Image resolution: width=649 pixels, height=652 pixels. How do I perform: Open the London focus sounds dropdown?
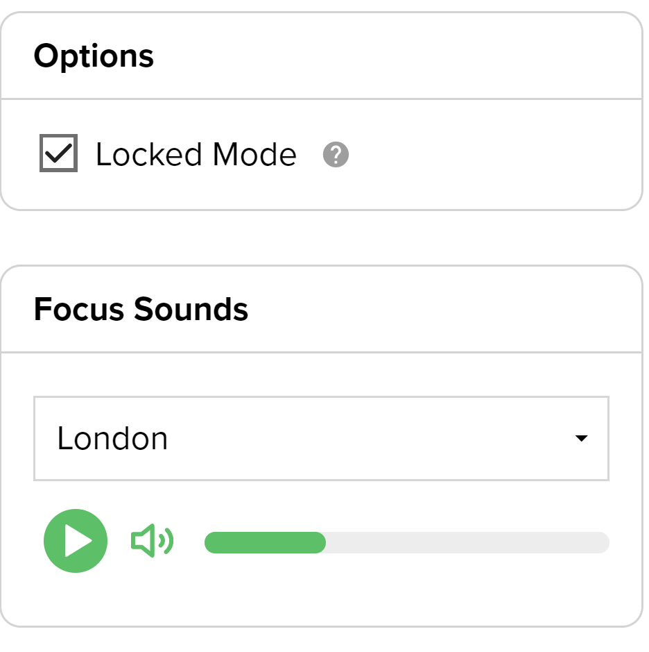(321, 438)
